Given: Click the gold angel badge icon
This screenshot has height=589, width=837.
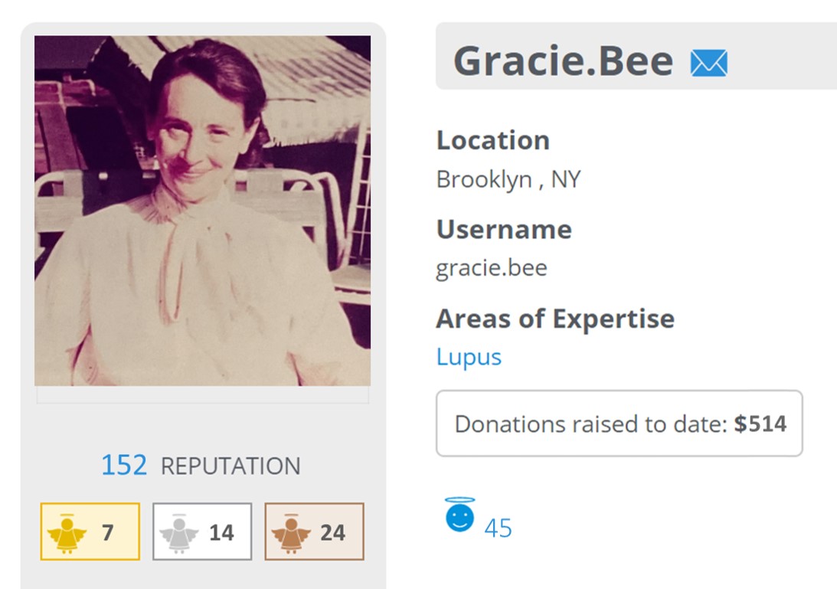Looking at the screenshot, I should pyautogui.click(x=67, y=532).
